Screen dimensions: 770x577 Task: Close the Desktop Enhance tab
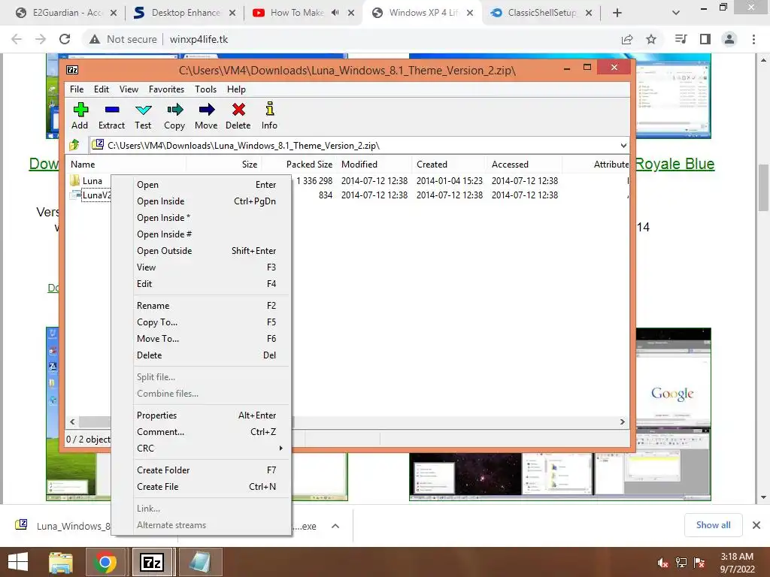coord(232,13)
